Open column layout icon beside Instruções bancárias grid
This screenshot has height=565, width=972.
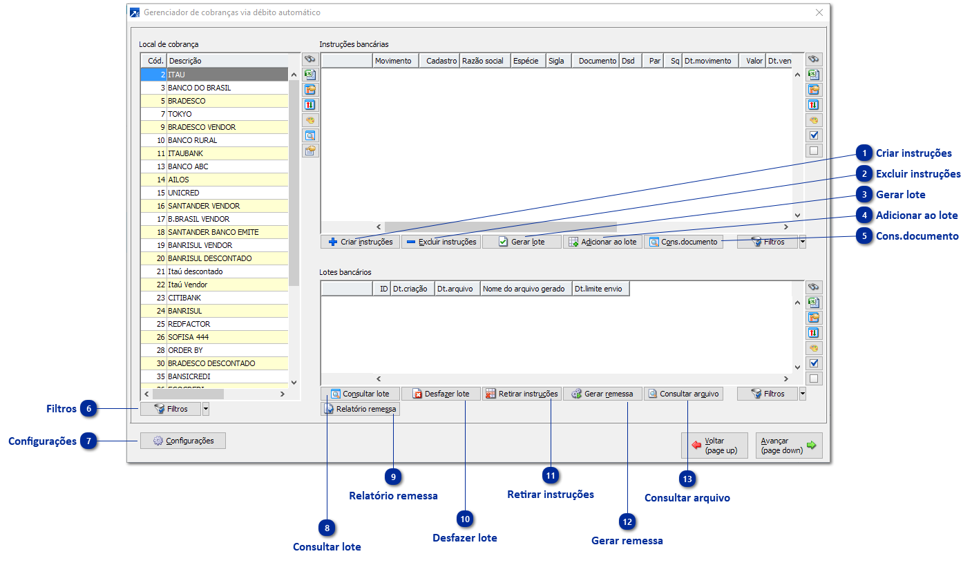[814, 90]
